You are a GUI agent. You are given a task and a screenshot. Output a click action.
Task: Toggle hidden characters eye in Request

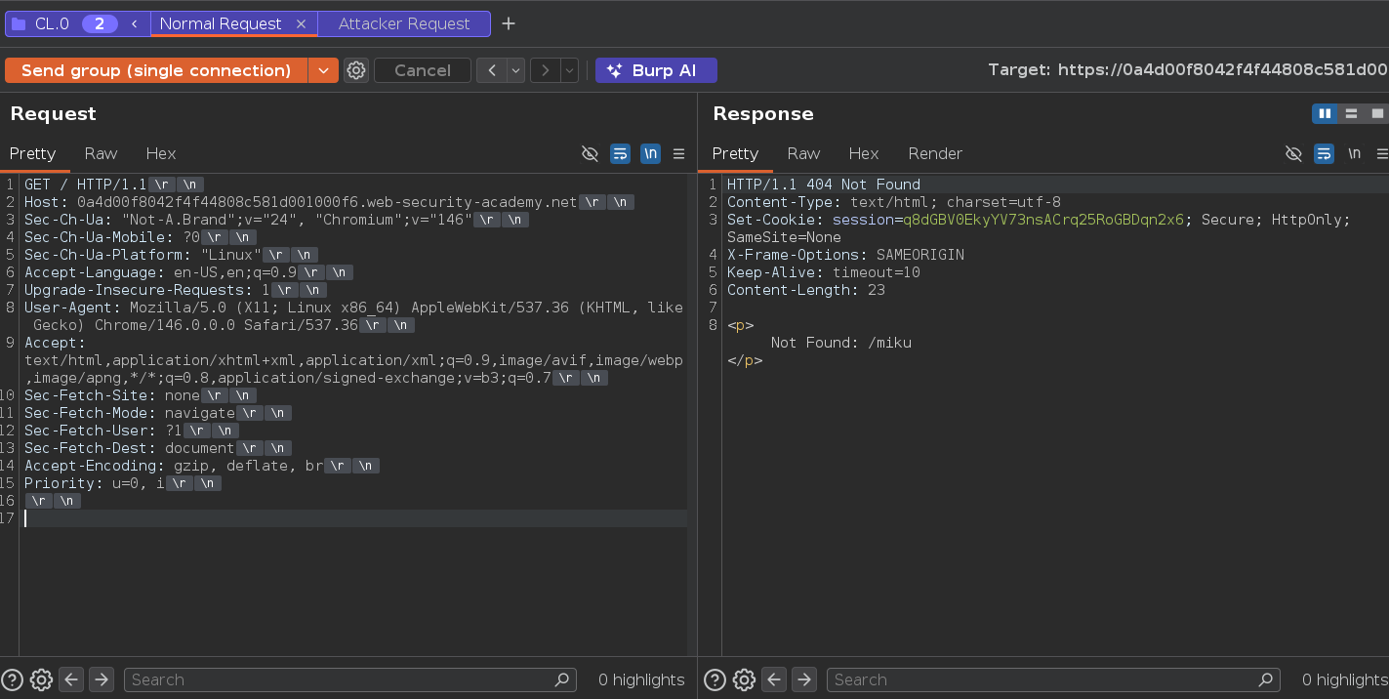(x=590, y=153)
